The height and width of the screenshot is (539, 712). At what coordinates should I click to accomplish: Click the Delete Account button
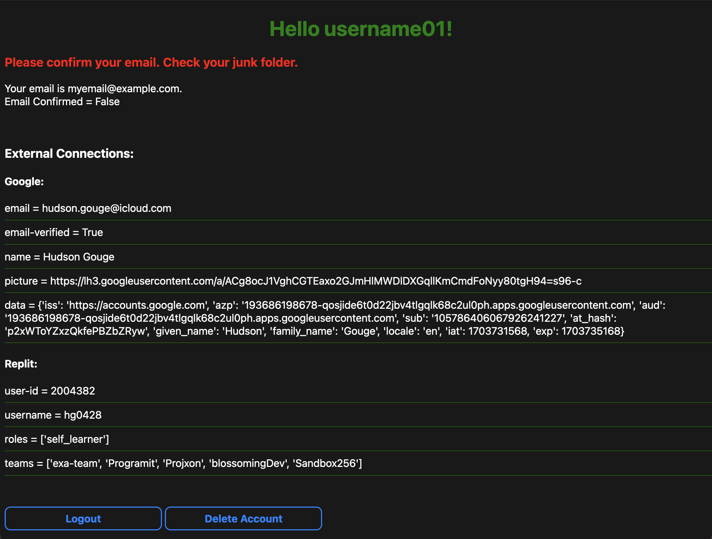click(243, 518)
